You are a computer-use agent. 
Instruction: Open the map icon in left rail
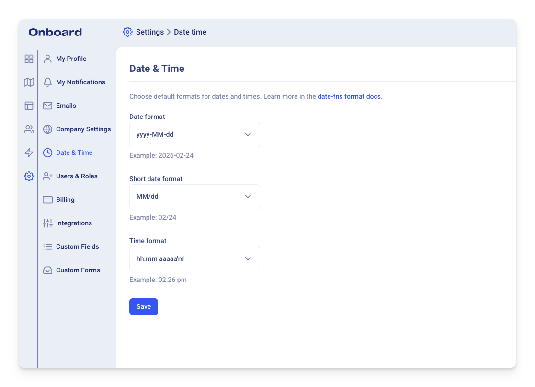pos(29,82)
